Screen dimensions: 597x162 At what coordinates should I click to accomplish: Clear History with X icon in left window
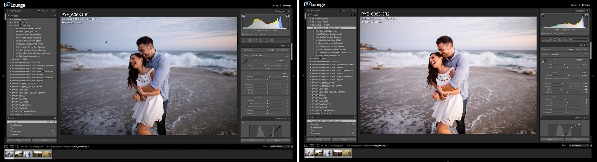click(x=55, y=118)
